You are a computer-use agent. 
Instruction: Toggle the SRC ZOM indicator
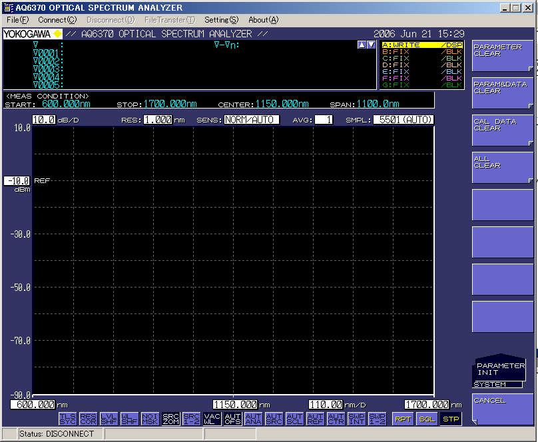pyautogui.click(x=170, y=419)
